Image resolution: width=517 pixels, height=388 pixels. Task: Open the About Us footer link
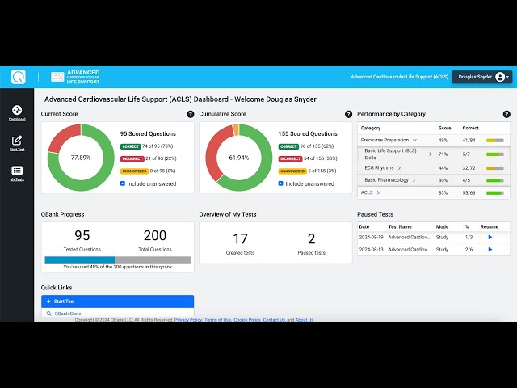coord(304,320)
